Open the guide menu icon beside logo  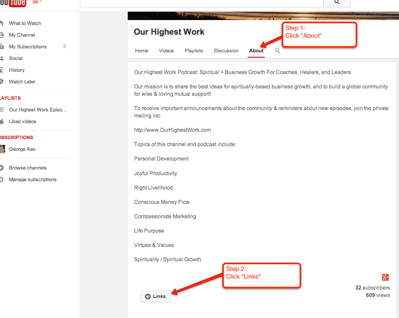(x=37, y=2)
